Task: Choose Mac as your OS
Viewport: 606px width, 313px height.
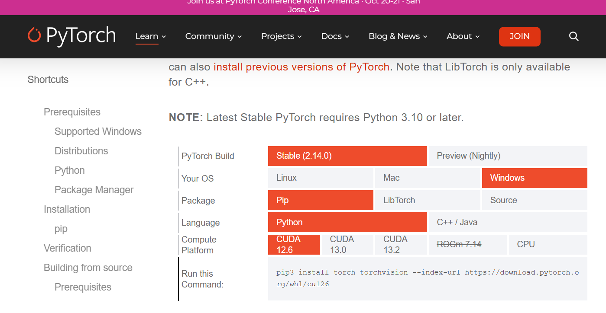Action: pyautogui.click(x=428, y=178)
